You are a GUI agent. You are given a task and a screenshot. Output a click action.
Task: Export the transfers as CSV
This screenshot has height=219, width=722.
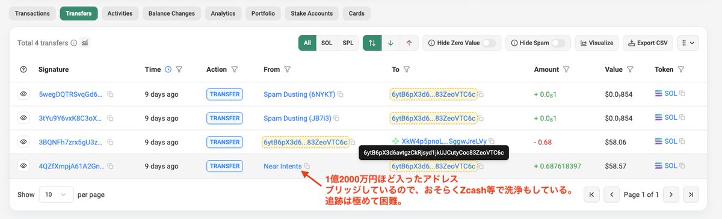click(648, 43)
